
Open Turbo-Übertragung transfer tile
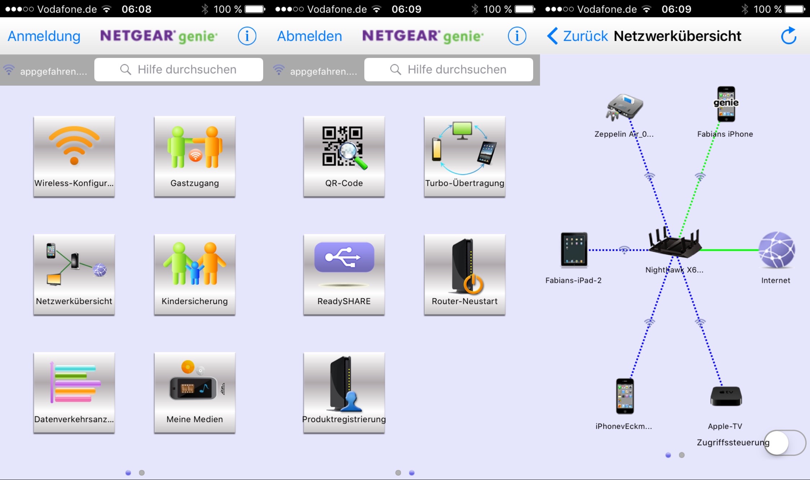click(x=464, y=156)
